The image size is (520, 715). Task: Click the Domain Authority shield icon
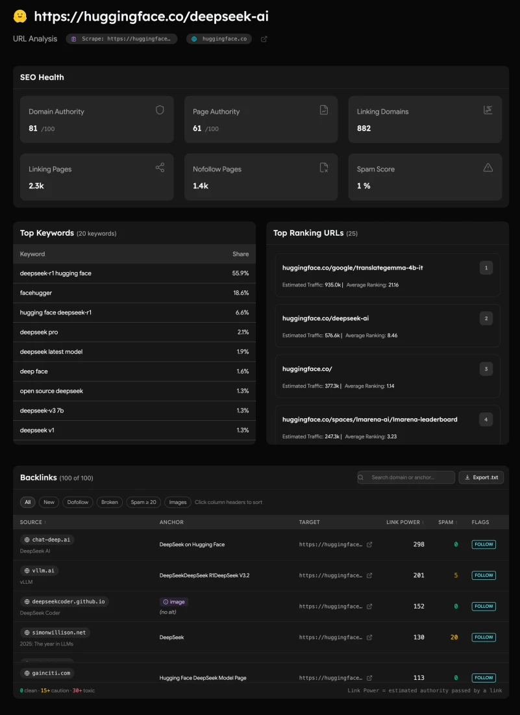coord(160,110)
